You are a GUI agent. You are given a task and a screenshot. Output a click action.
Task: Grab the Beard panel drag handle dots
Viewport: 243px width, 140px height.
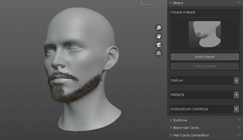click(239, 3)
